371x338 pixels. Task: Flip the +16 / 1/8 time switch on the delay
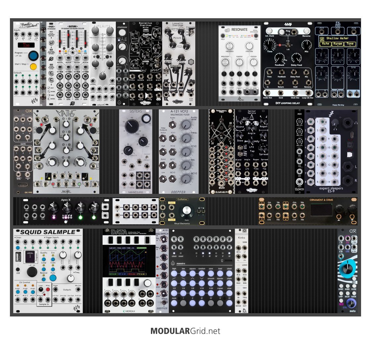click(x=288, y=45)
